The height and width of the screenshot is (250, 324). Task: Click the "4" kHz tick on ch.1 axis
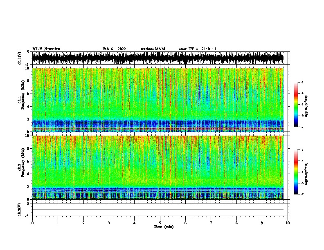29,107
